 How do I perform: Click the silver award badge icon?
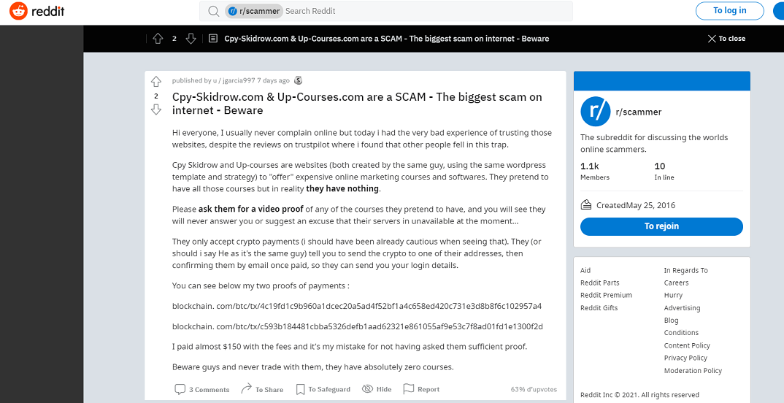point(298,80)
